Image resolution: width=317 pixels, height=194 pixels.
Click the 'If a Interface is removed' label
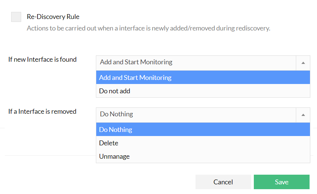point(42,111)
